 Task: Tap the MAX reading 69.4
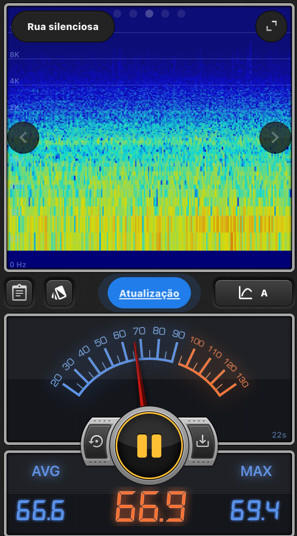pos(255,510)
